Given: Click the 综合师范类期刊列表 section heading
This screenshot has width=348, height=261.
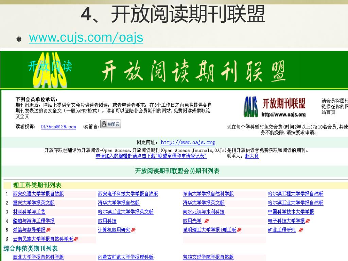Looking at the screenshot, I should coord(31,248).
